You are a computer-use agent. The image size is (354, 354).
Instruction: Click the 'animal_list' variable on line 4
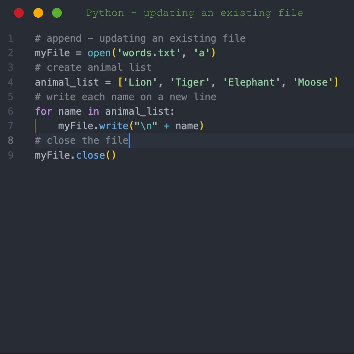[x=67, y=82]
